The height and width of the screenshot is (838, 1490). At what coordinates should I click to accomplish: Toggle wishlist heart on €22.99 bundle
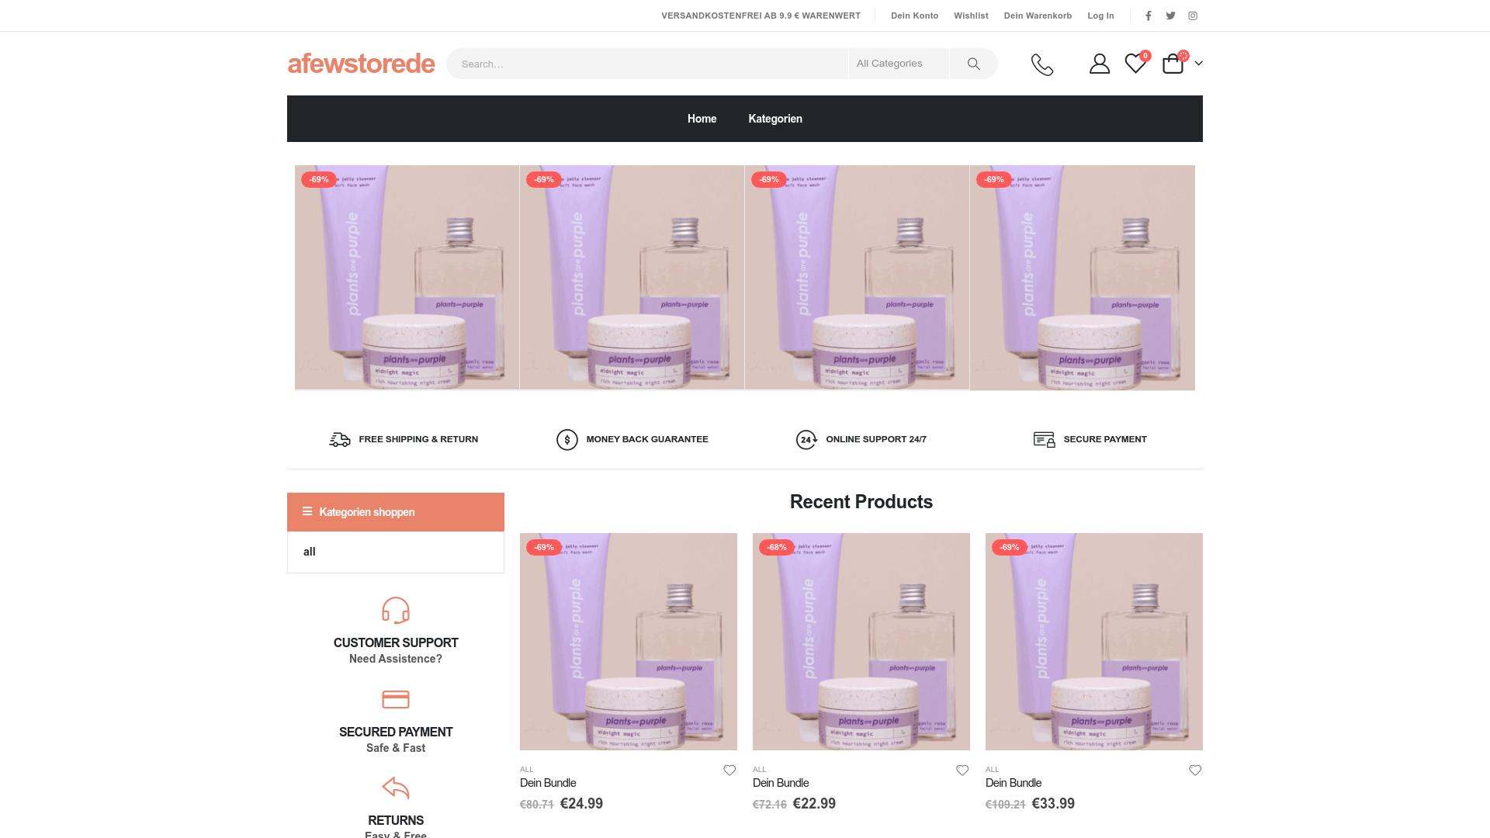[x=962, y=770]
